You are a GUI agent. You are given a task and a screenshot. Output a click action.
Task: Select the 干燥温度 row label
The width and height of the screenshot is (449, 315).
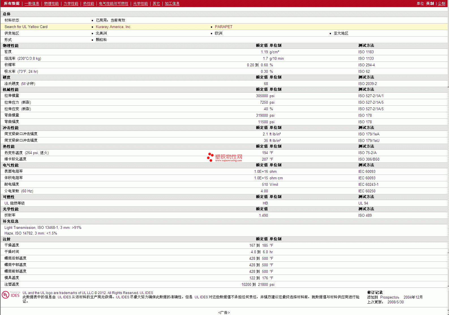coord(12,245)
